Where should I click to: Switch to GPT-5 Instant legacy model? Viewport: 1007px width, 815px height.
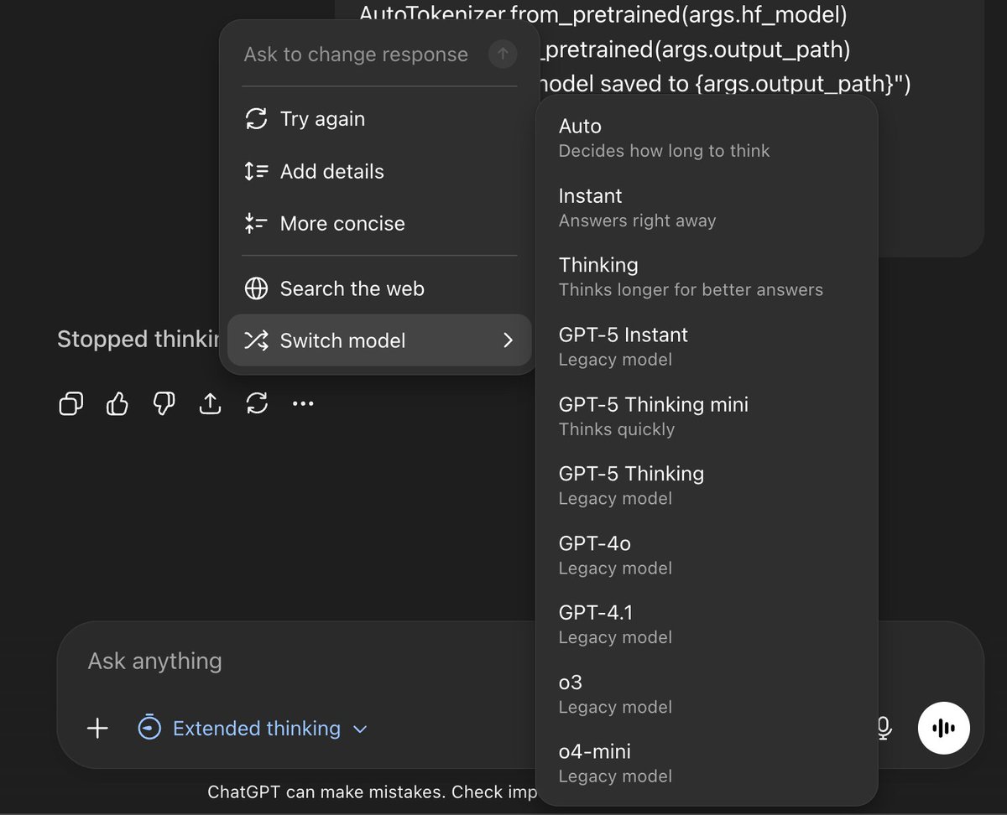(707, 346)
